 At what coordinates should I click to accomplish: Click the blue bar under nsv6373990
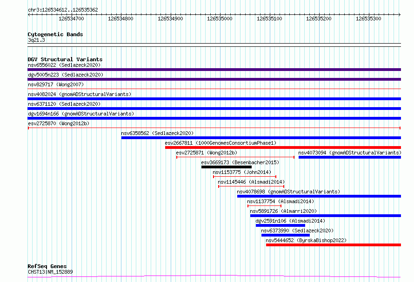[x=286, y=235]
